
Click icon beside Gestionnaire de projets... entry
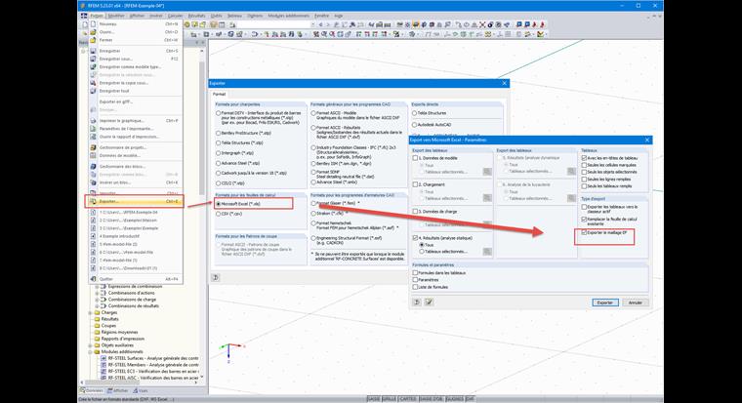(x=93, y=147)
